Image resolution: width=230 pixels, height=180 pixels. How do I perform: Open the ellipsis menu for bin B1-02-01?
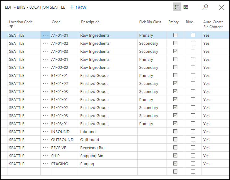(x=45, y=100)
